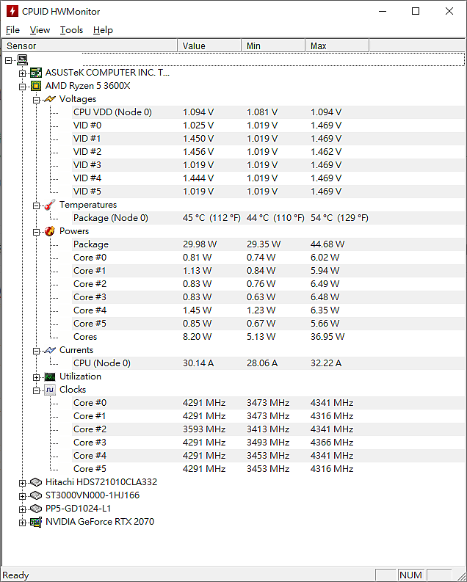467x582 pixels.
Task: Click the Max column header
Action: coord(337,46)
